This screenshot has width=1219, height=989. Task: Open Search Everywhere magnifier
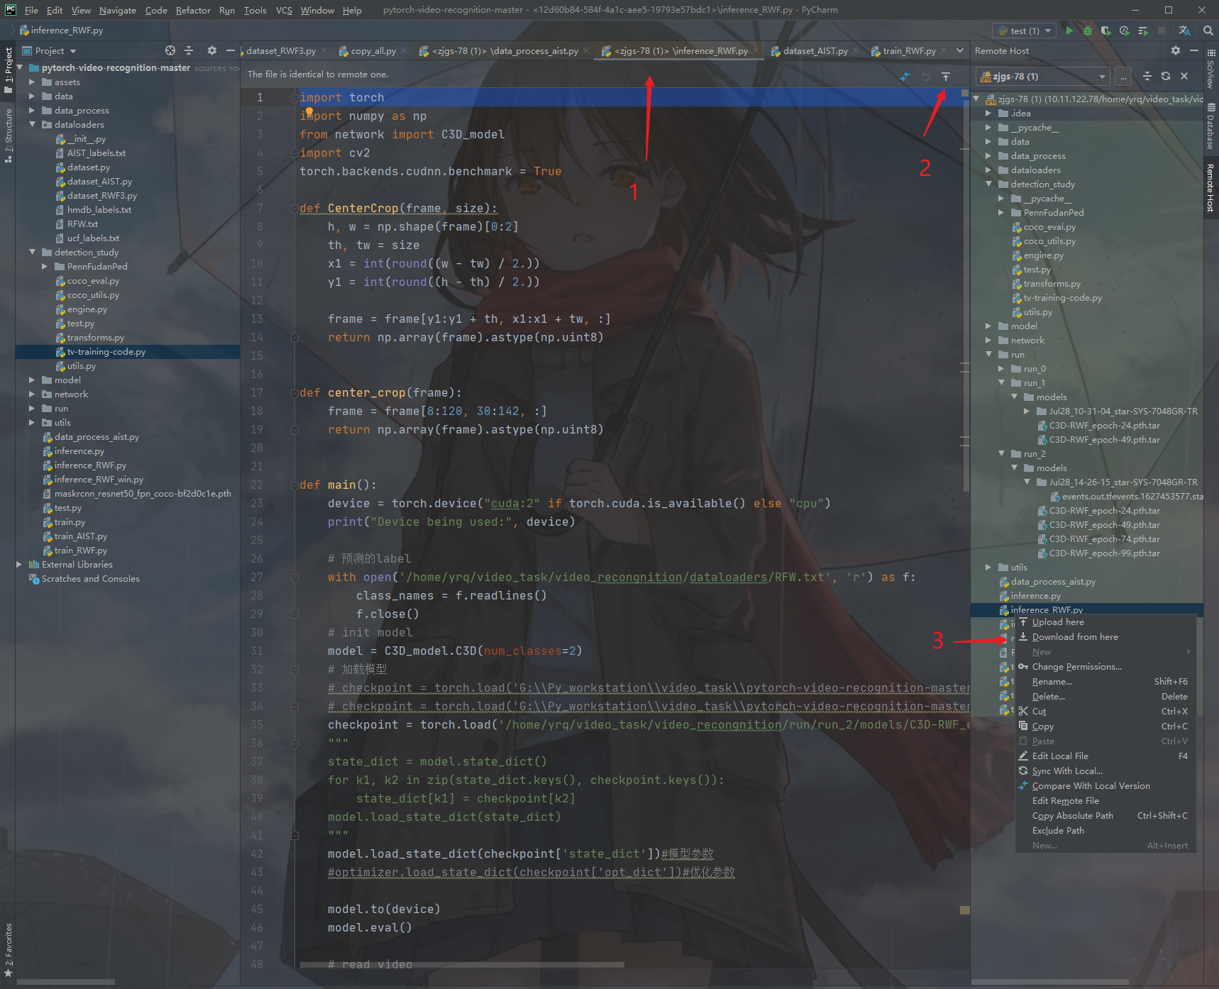tap(1208, 31)
